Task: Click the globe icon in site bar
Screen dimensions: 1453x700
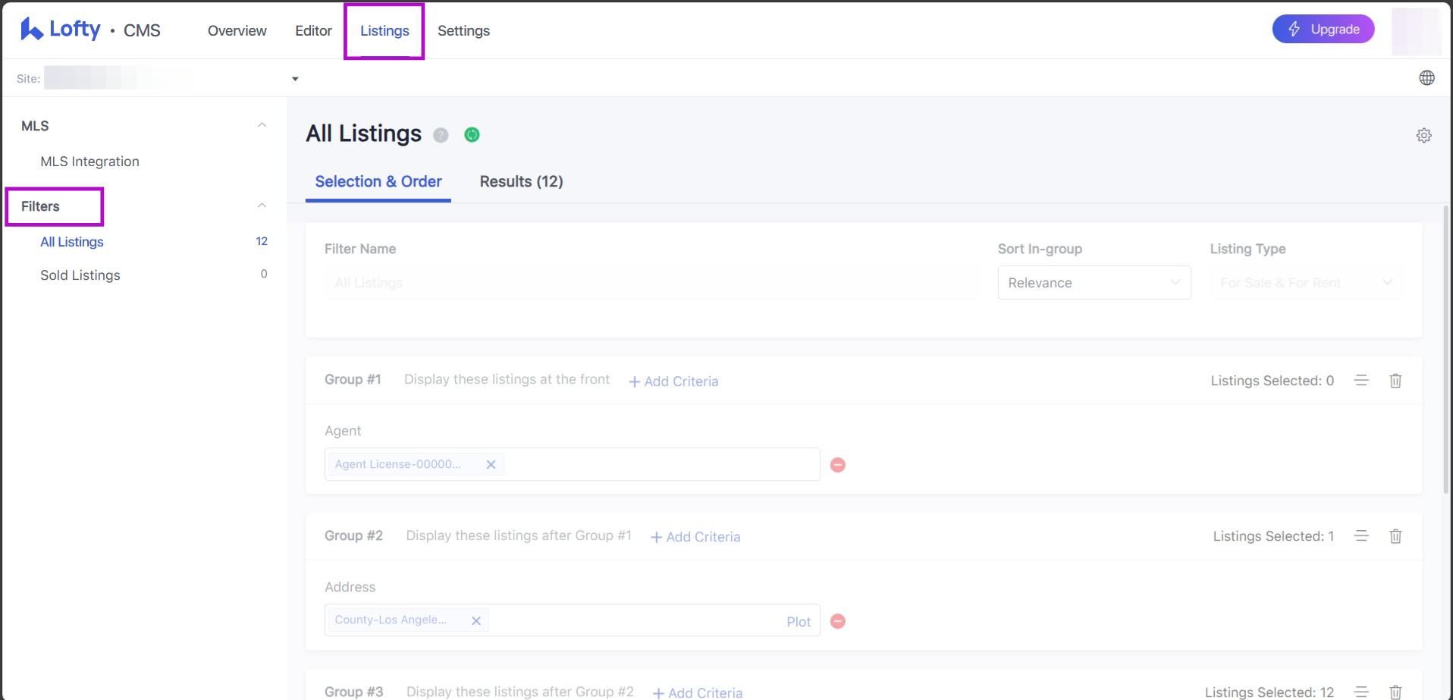Action: (x=1426, y=78)
